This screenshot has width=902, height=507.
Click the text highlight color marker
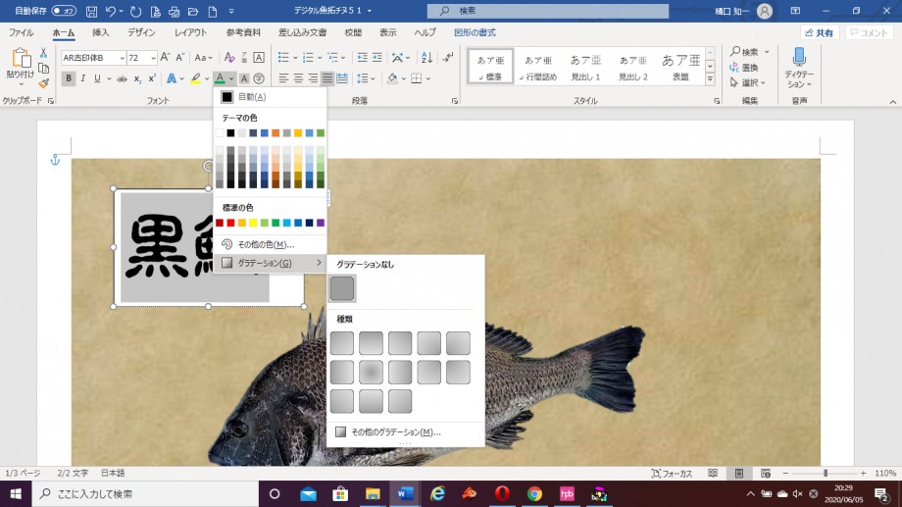(196, 78)
